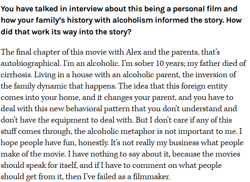This screenshot has width=250, height=182.
Task: Click the word "autobiographical" in the answer
Action: tap(31, 63)
